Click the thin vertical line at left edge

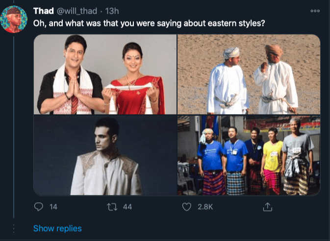pyautogui.click(x=14, y=122)
